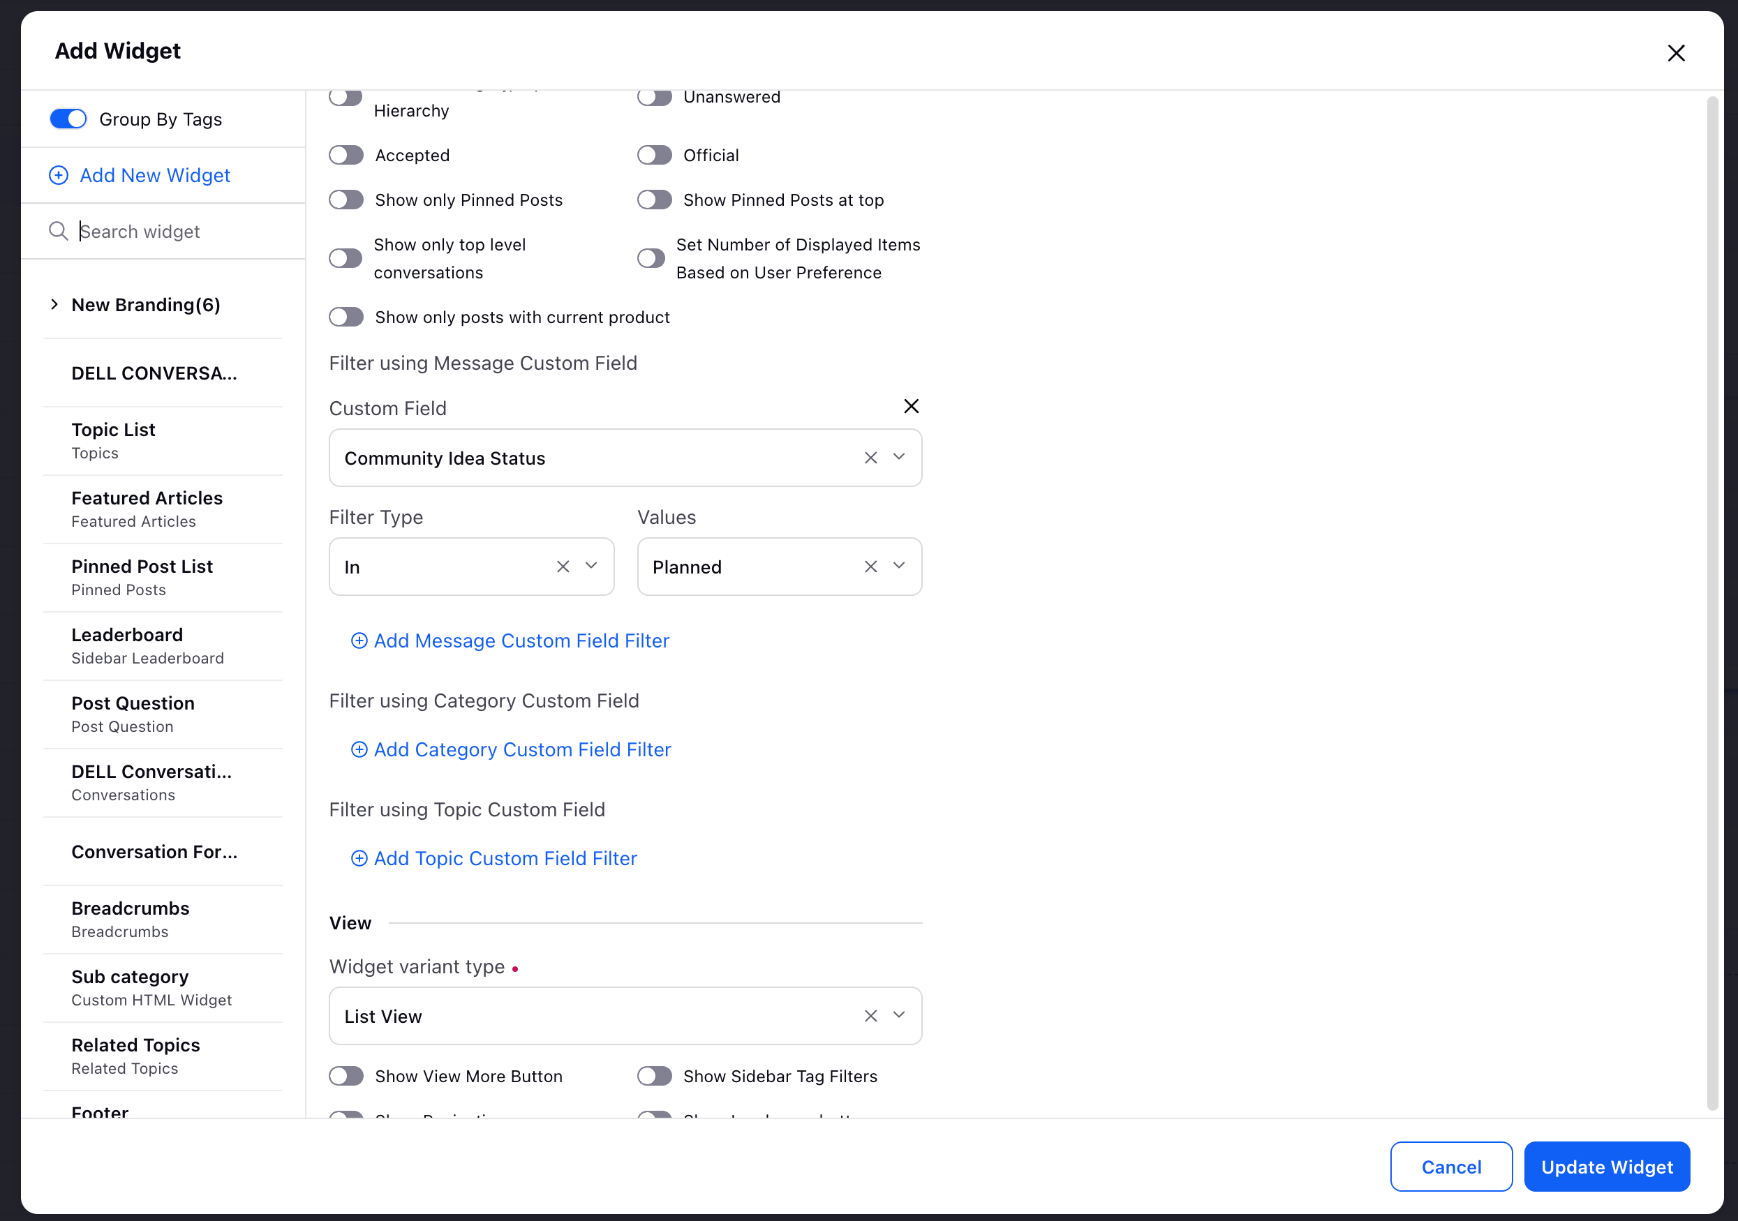Toggle the Unanswered switch
Image resolution: width=1738 pixels, height=1221 pixels.
pyautogui.click(x=655, y=97)
